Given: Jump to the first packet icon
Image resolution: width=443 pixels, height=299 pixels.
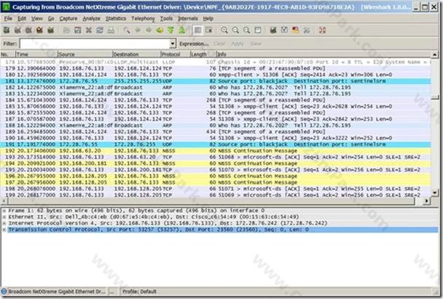Looking at the screenshot, I should coord(170,30).
